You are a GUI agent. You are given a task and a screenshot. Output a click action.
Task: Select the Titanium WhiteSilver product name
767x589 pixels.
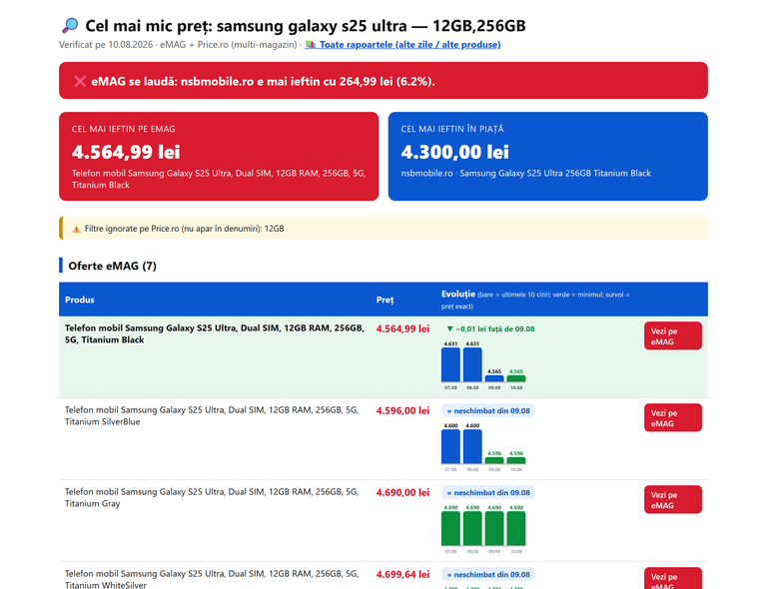[212, 579]
